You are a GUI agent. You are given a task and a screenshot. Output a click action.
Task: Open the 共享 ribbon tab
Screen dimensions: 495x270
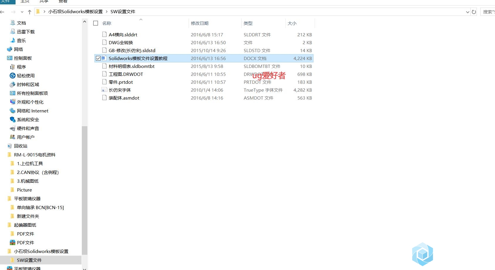(44, 1)
